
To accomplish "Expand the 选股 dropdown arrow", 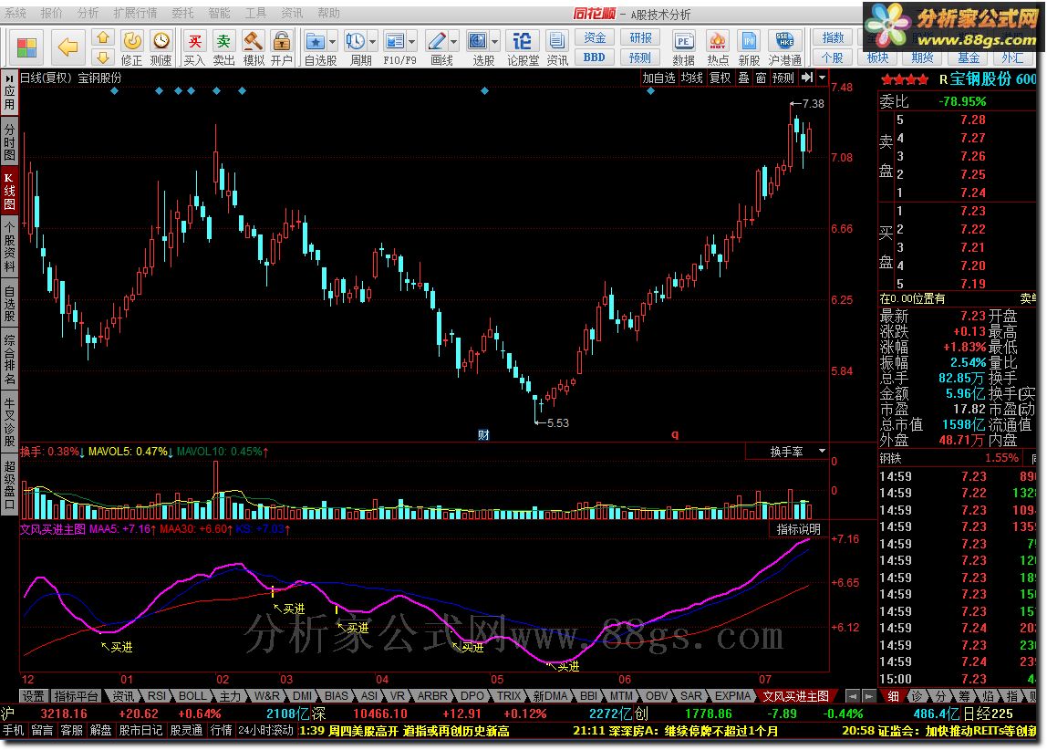I will [495, 42].
